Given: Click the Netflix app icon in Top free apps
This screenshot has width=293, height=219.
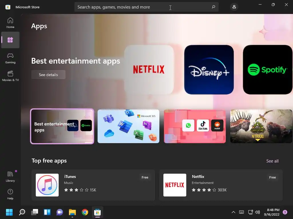Looking at the screenshot, I should (x=175, y=185).
